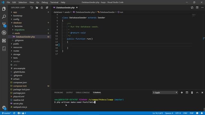
Task: Switch to the PROBLEMS panel tab
Action: click(x=59, y=93)
